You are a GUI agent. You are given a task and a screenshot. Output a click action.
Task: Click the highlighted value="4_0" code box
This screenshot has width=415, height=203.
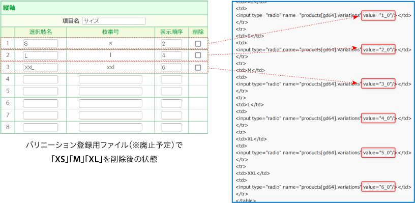click(x=378, y=119)
